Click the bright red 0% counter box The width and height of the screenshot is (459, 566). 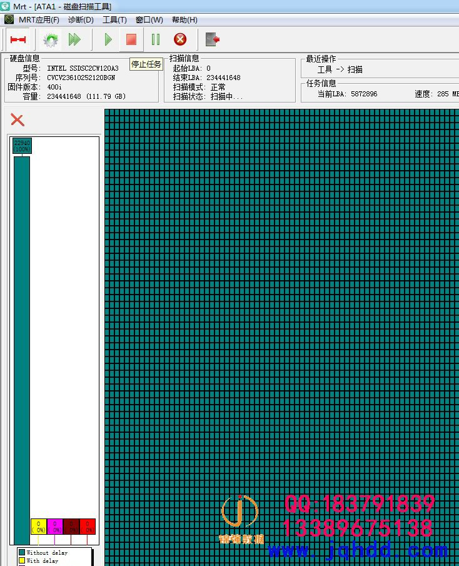(88, 527)
